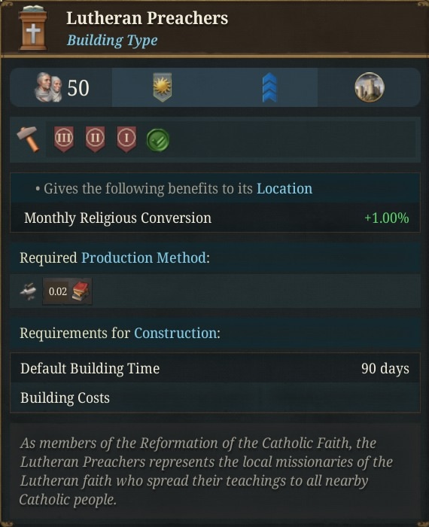Viewport: 429px width, 527px height.
Task: Click the golden sun banner icon
Action: (x=163, y=87)
